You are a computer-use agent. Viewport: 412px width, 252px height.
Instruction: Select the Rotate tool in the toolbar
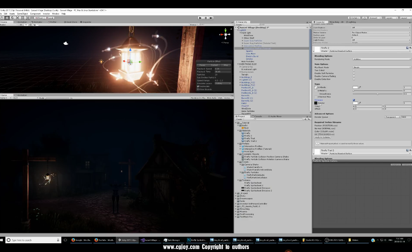coord(12,18)
